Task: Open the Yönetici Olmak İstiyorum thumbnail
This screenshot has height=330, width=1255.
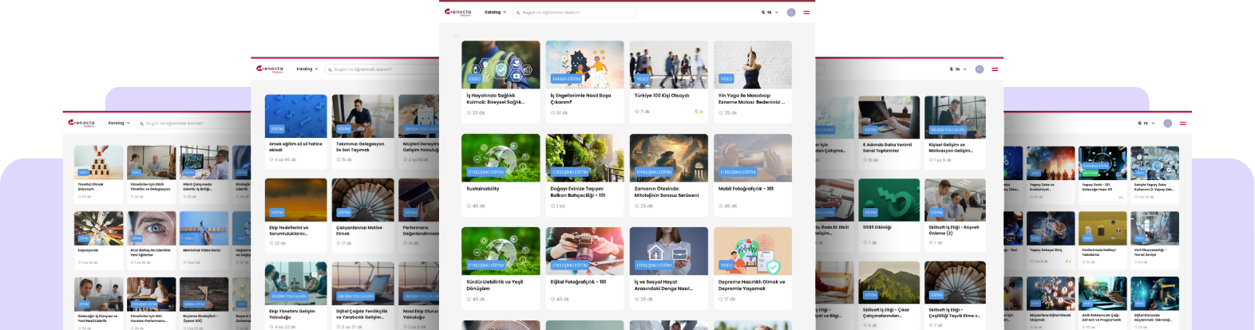Action: [99, 162]
